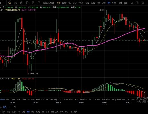Select the TRIX indicator tab

[x=18, y=99]
